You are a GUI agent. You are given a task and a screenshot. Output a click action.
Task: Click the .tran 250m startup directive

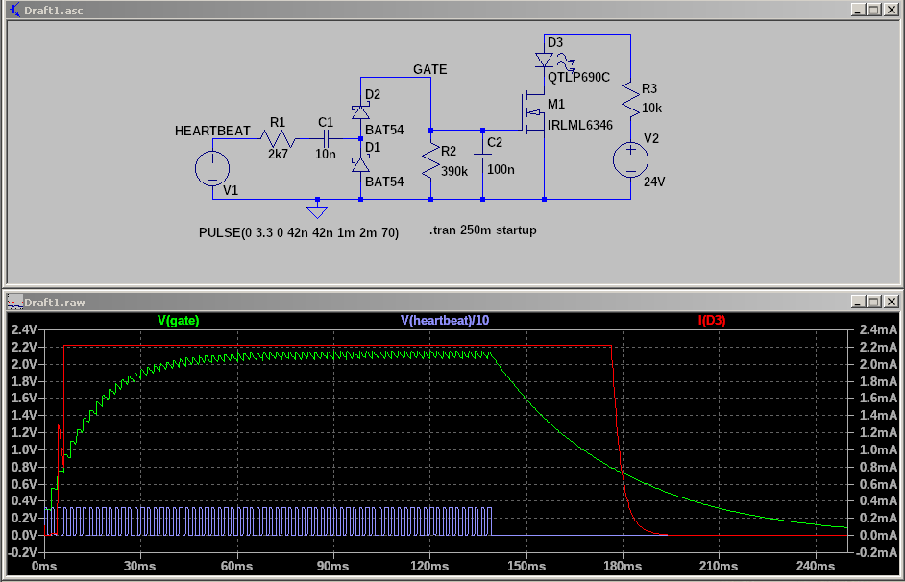pos(482,230)
